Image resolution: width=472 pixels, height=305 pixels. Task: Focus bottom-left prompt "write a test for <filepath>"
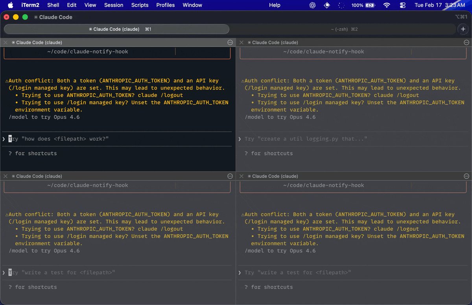tap(117, 272)
